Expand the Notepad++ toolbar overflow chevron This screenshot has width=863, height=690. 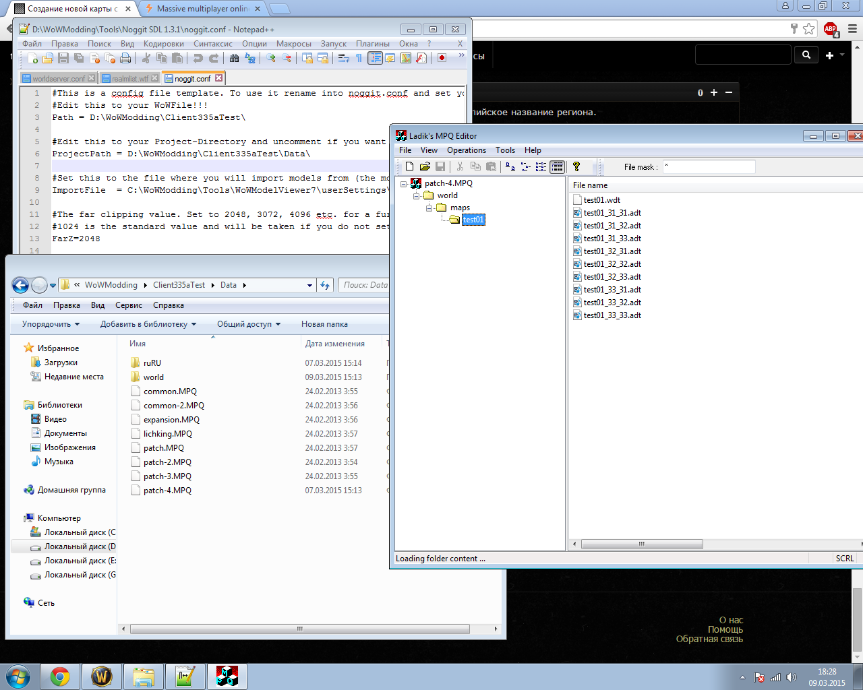click(461, 56)
